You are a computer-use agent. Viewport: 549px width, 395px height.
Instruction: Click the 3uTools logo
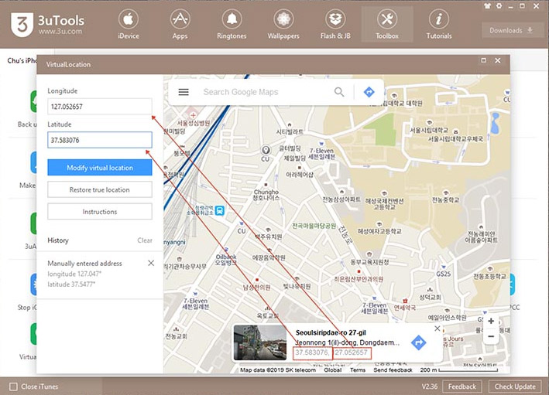coord(47,25)
